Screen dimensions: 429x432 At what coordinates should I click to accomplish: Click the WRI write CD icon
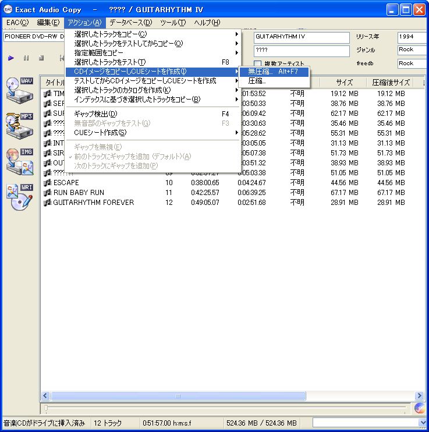[x=20, y=197]
